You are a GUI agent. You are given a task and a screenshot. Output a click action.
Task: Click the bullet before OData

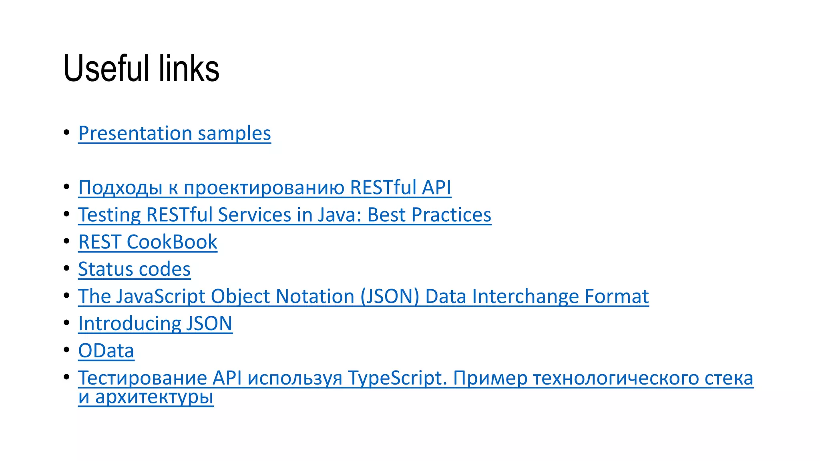click(x=66, y=350)
